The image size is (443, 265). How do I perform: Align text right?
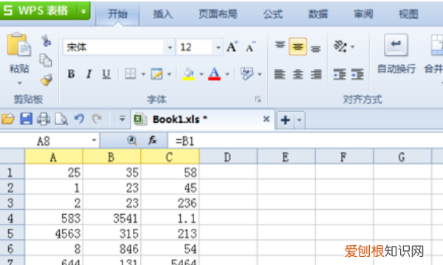(x=316, y=74)
